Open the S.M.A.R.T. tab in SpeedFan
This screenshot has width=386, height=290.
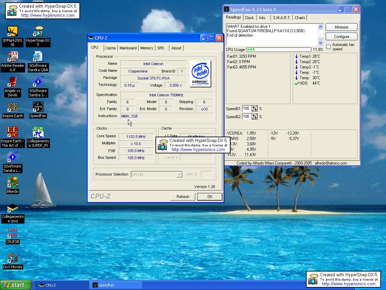coord(281,18)
